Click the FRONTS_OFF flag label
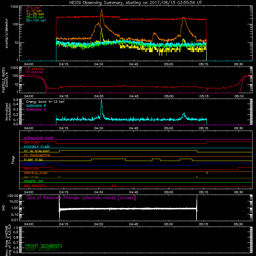Image resolution: width=256 pixels, height=256 pixels. click(x=34, y=181)
